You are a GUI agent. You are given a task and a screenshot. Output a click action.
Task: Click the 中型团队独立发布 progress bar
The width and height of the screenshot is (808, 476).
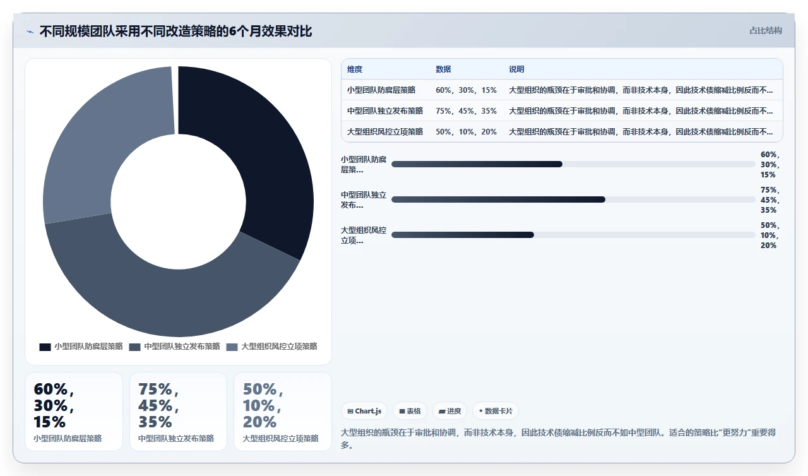coord(573,199)
